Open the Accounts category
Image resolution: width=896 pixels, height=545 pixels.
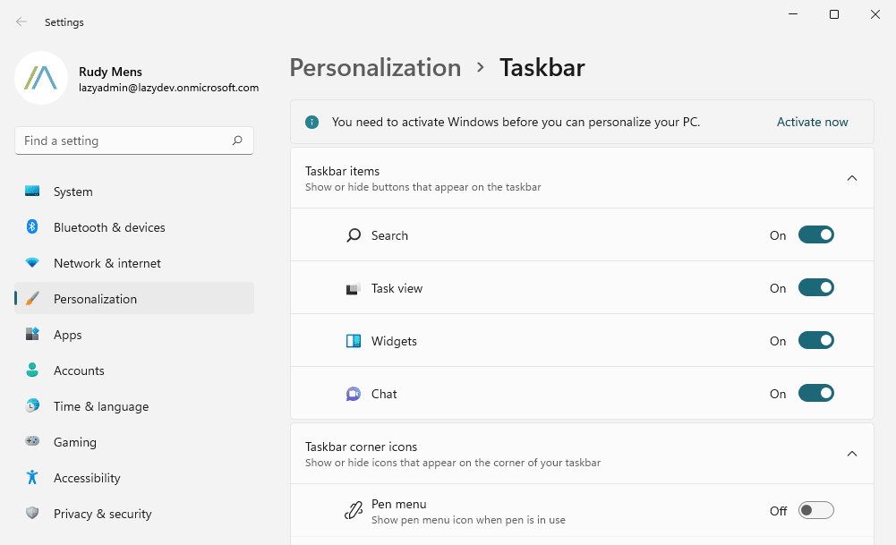pos(134,370)
